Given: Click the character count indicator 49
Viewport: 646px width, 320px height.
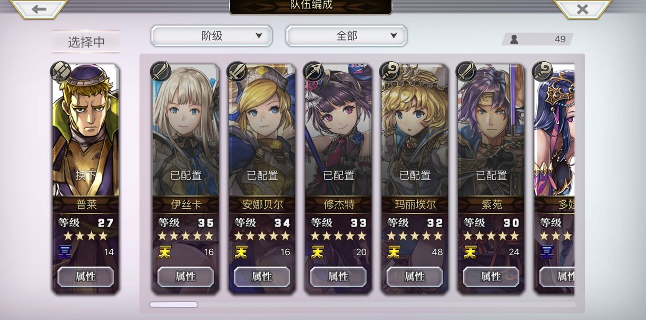Looking at the screenshot, I should tap(537, 39).
